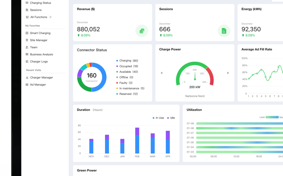Toggle the Charging legend item
Screen dimensions: 283x176
[127, 61]
